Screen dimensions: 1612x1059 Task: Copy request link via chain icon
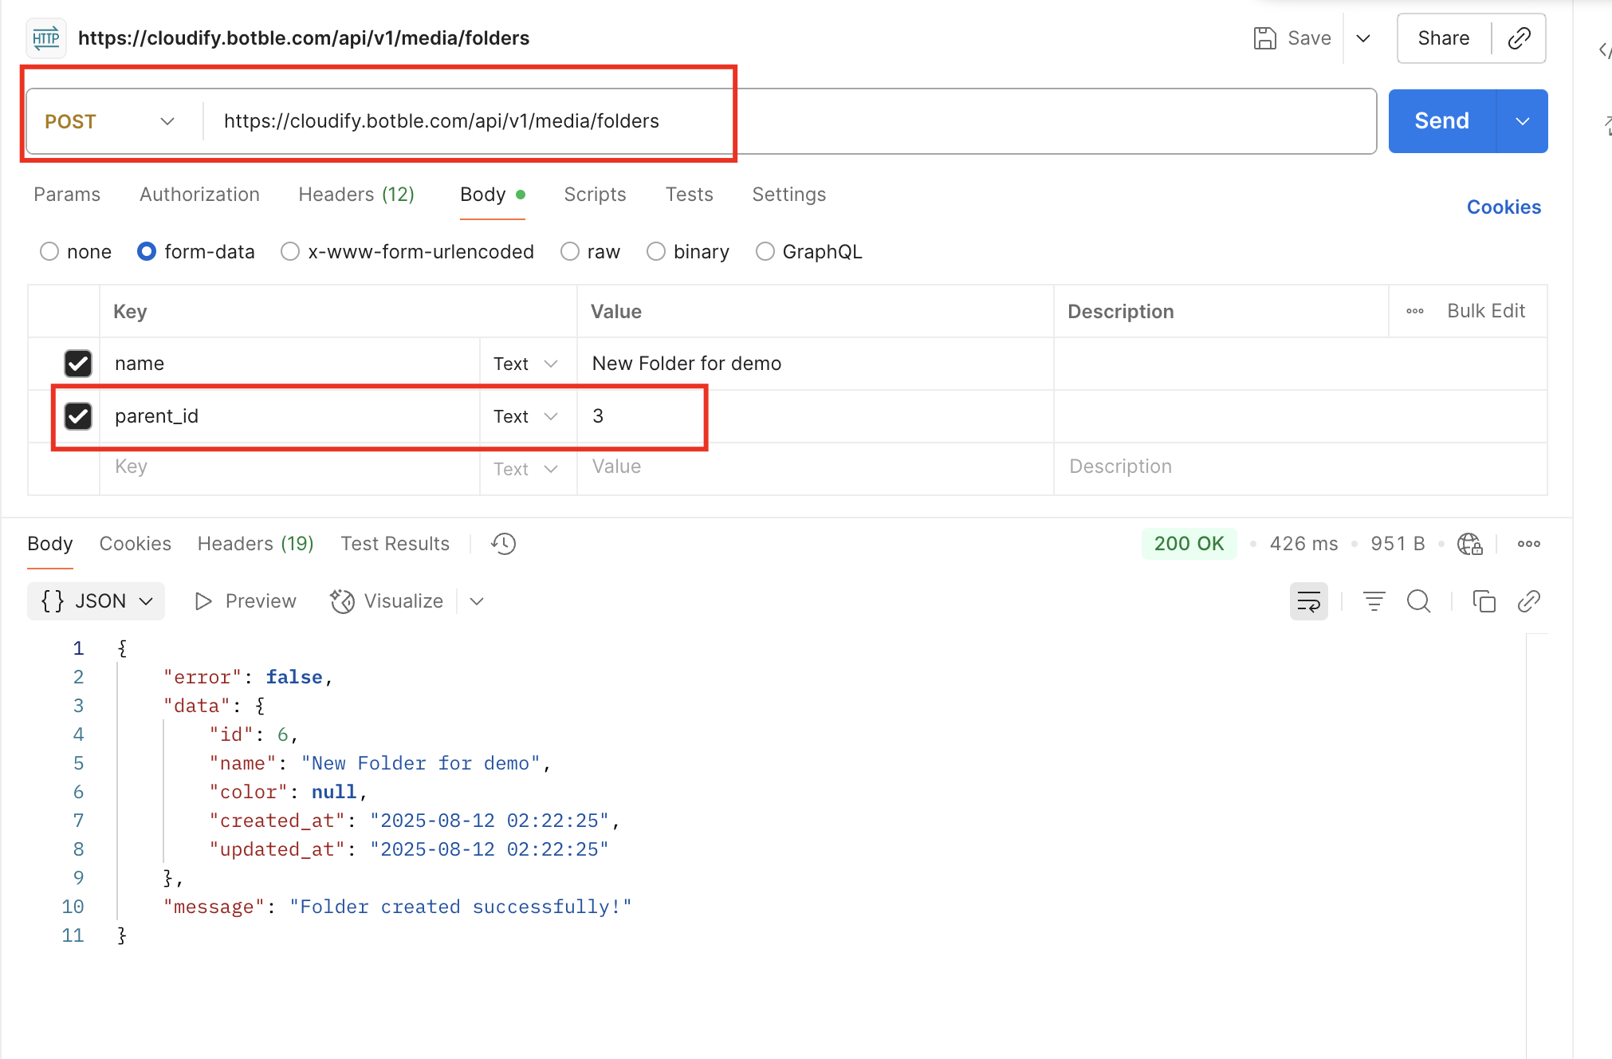1519,38
